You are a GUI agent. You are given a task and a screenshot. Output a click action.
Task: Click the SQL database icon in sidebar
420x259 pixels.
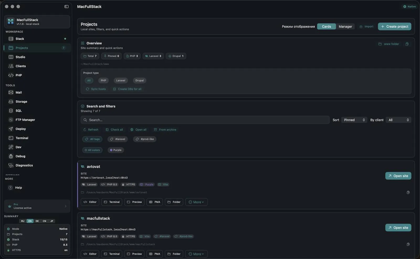[x=11, y=111]
